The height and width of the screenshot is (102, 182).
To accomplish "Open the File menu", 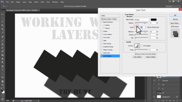I will (x=7, y=2).
